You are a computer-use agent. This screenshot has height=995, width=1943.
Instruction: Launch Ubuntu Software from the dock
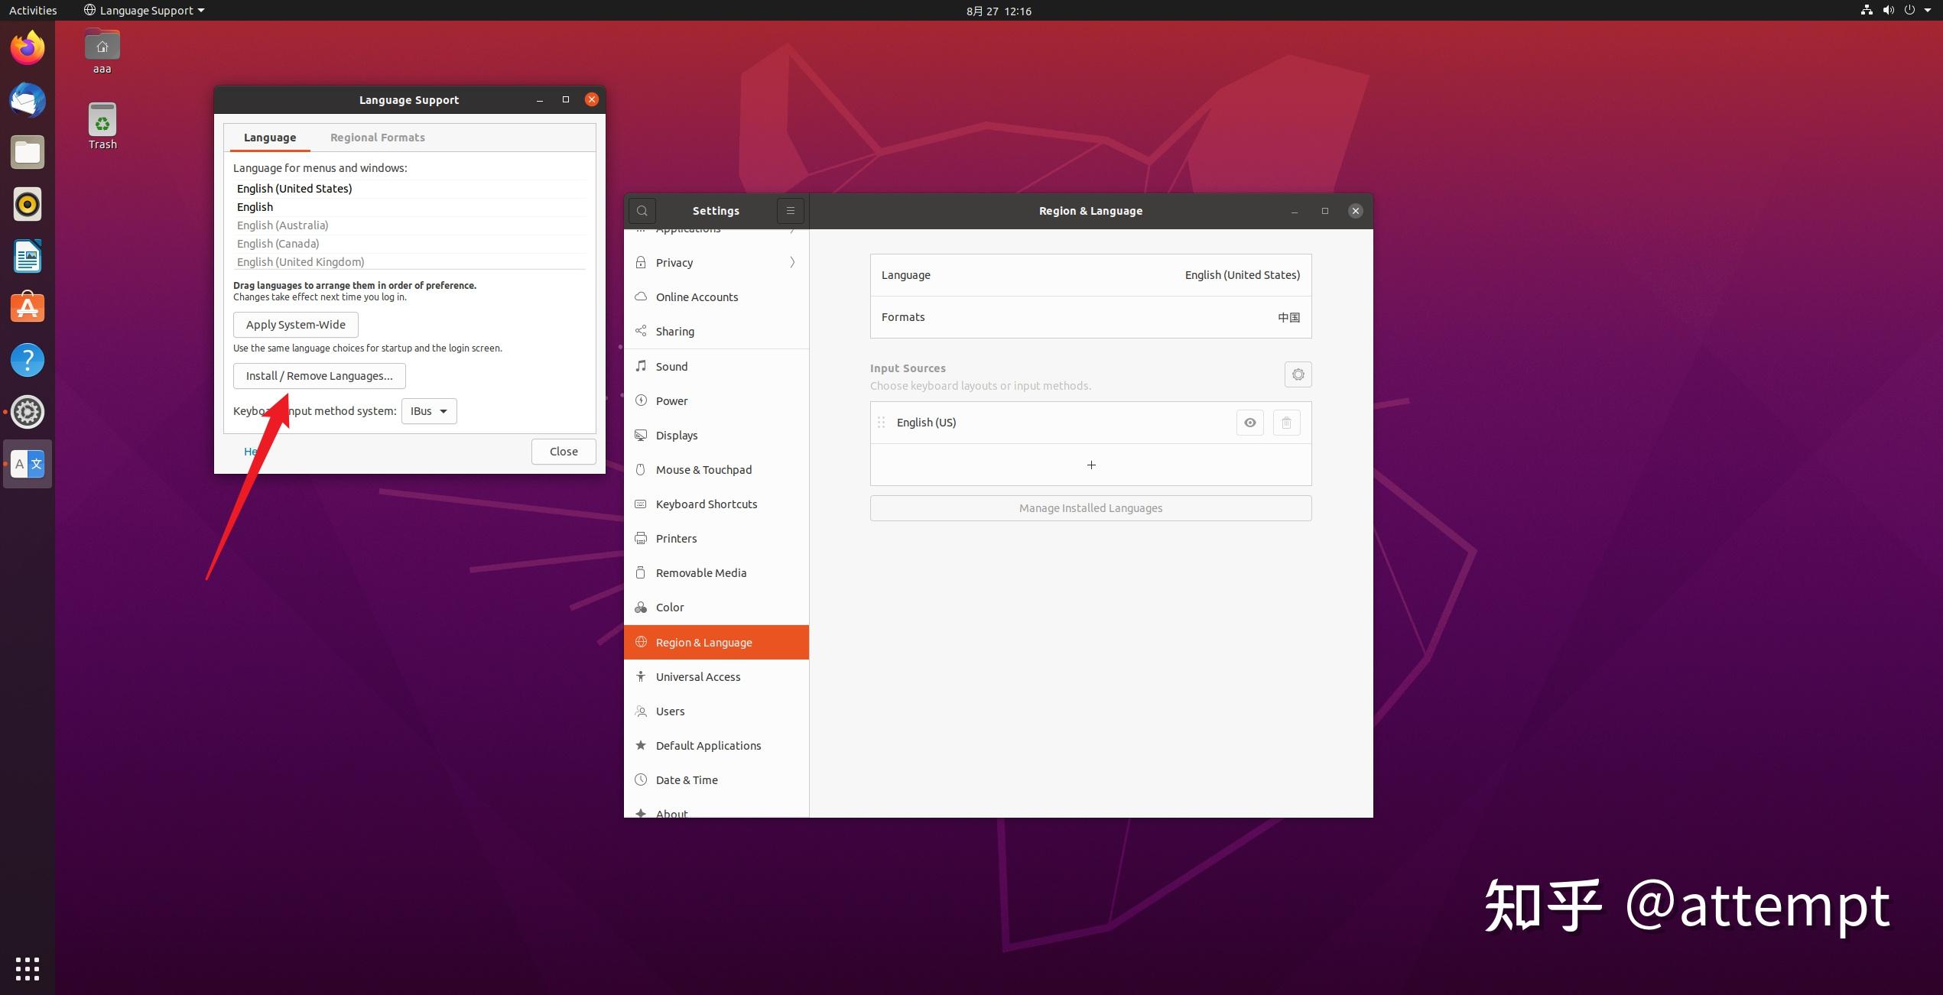click(x=28, y=308)
